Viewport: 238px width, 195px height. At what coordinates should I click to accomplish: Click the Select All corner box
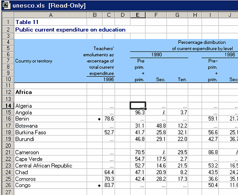[8, 15]
